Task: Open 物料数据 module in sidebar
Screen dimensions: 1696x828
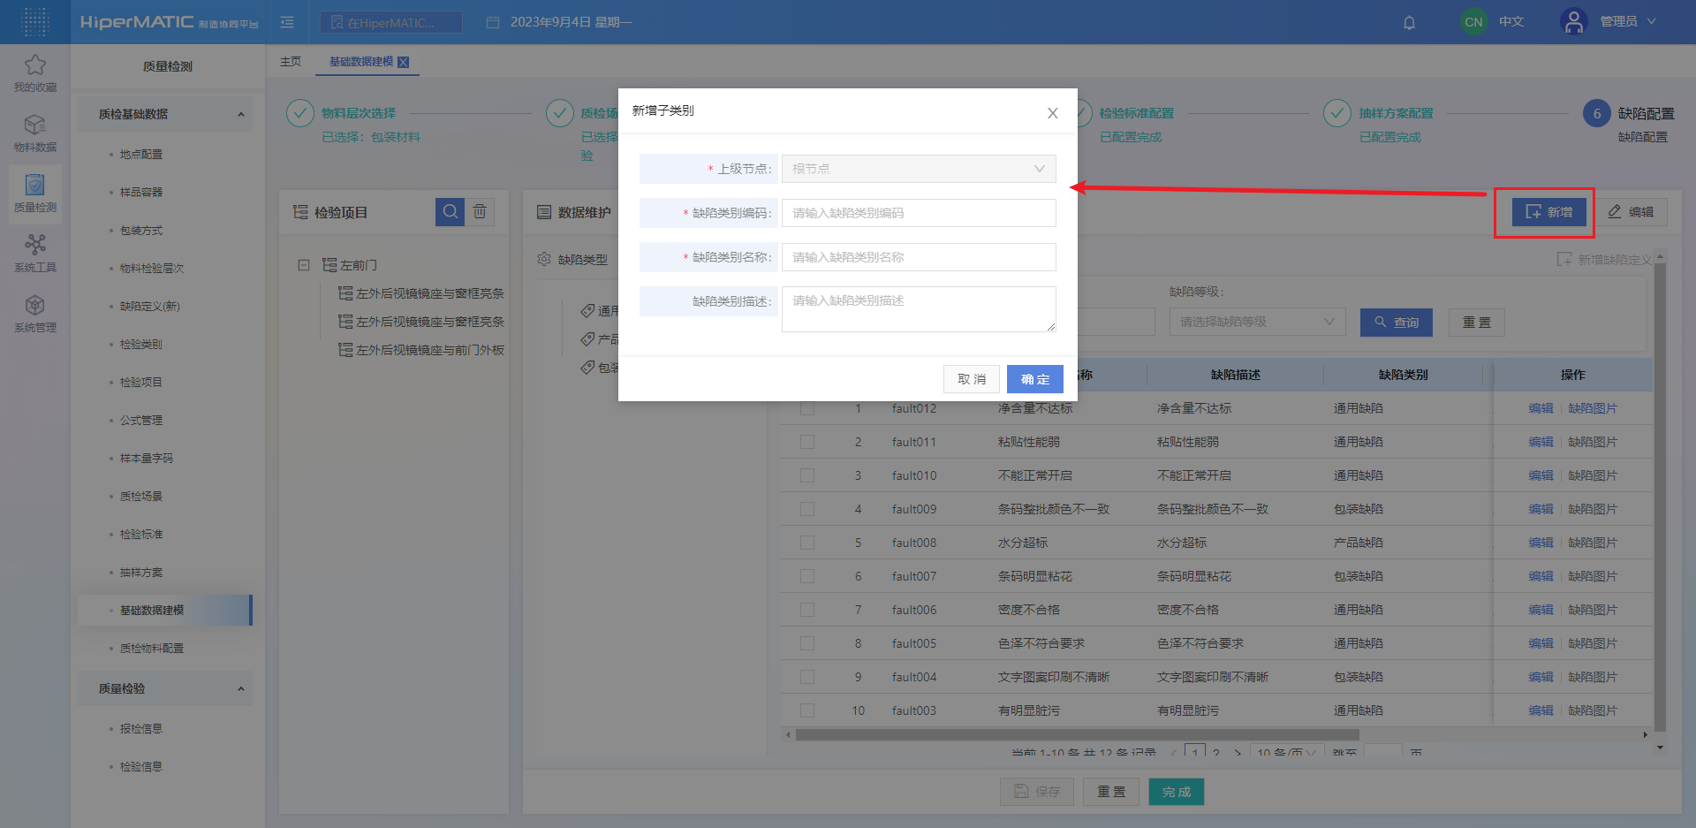Action: click(35, 133)
